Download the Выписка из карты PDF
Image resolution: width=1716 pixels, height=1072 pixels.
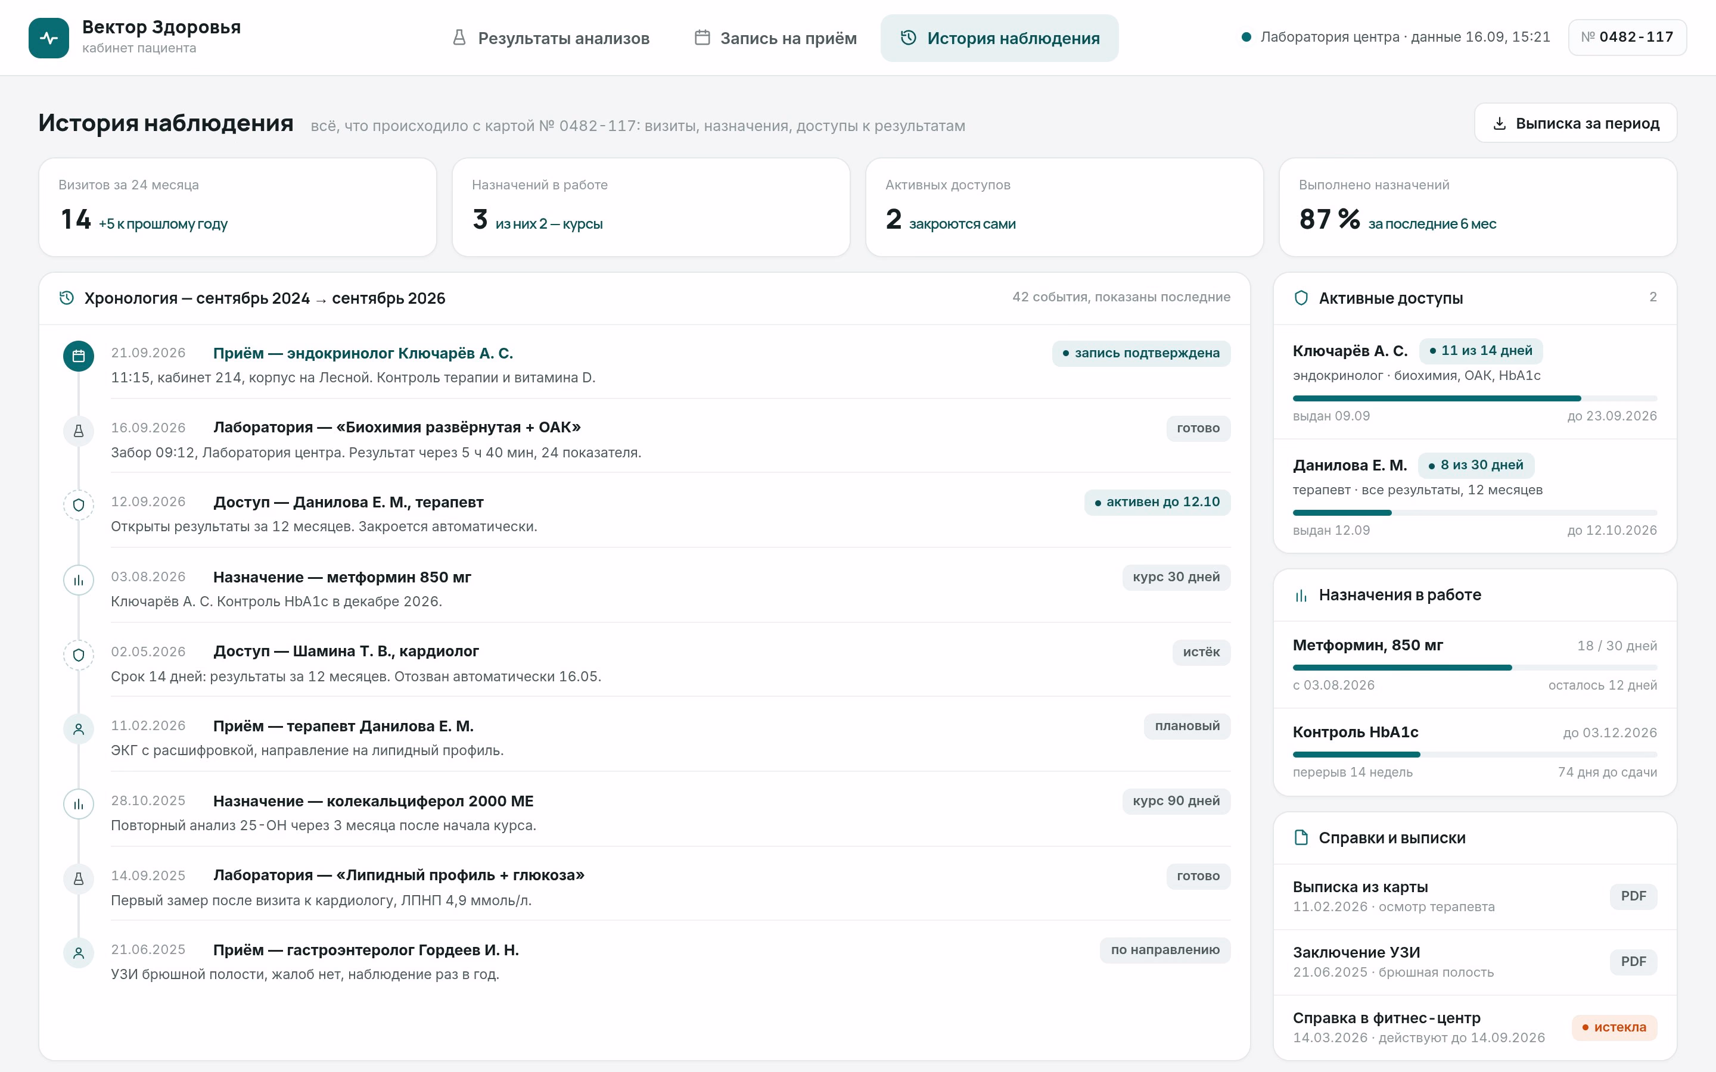pos(1633,896)
